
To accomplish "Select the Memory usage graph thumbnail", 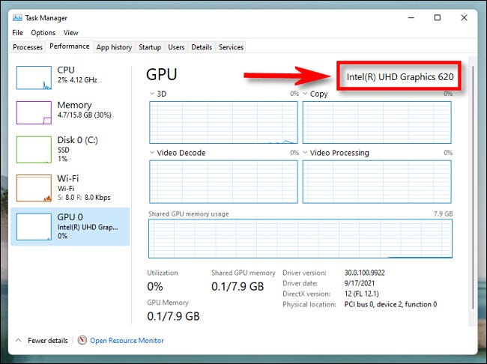I will 34,112.
